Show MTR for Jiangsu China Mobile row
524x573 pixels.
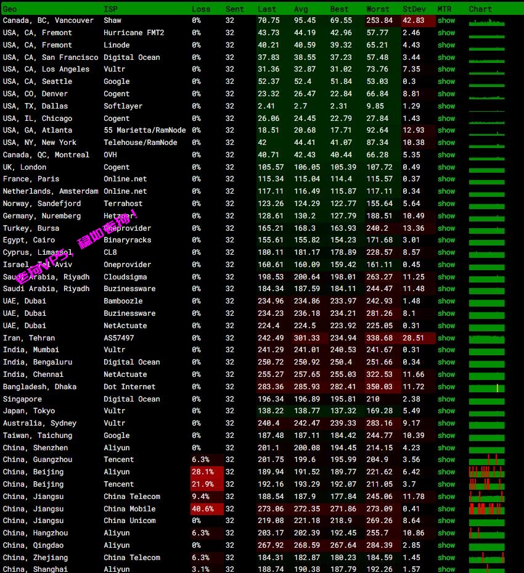point(446,509)
